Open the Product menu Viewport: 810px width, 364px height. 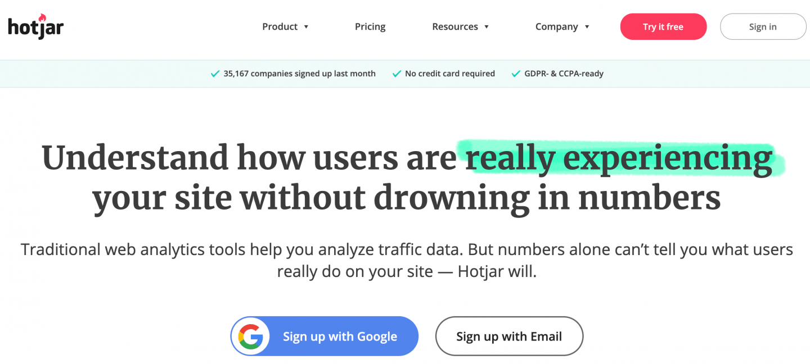(x=280, y=26)
